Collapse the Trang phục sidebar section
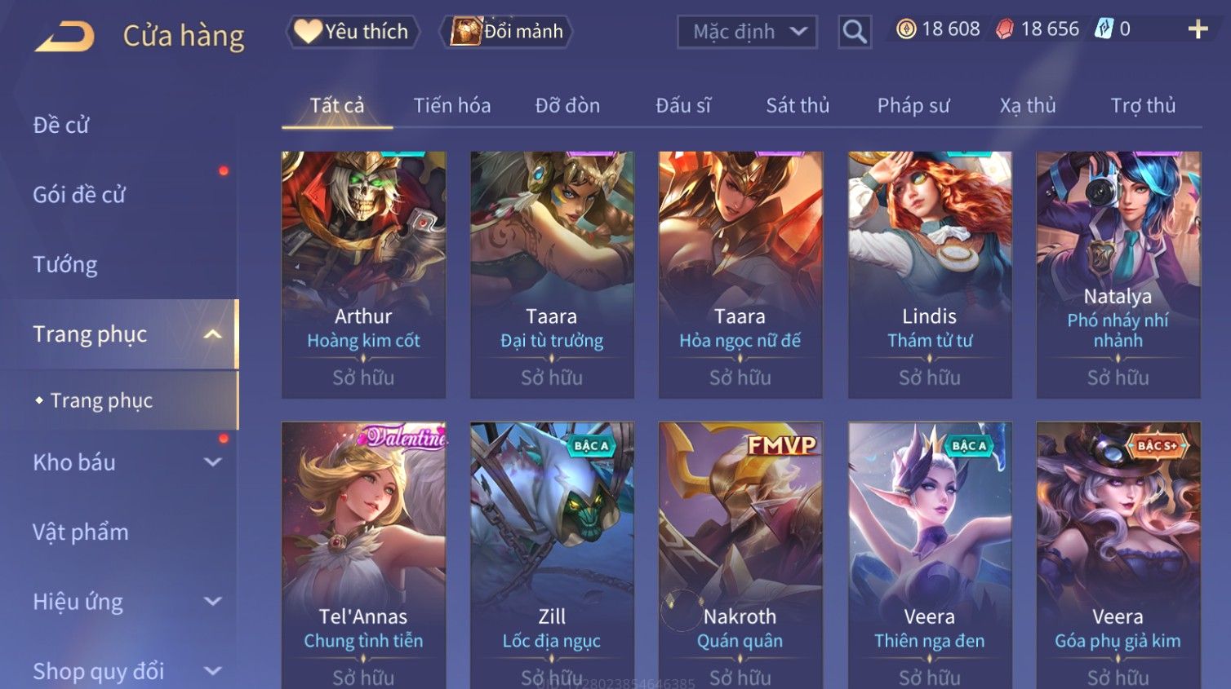 point(212,334)
